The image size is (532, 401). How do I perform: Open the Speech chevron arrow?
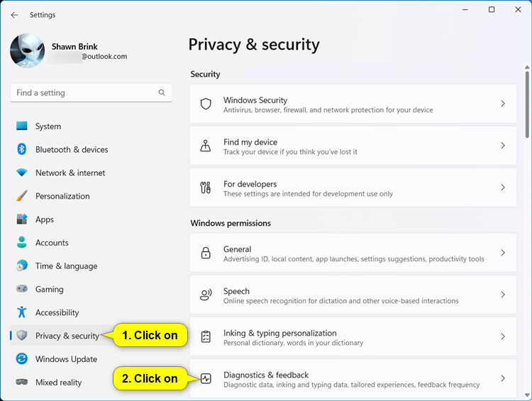[503, 295]
